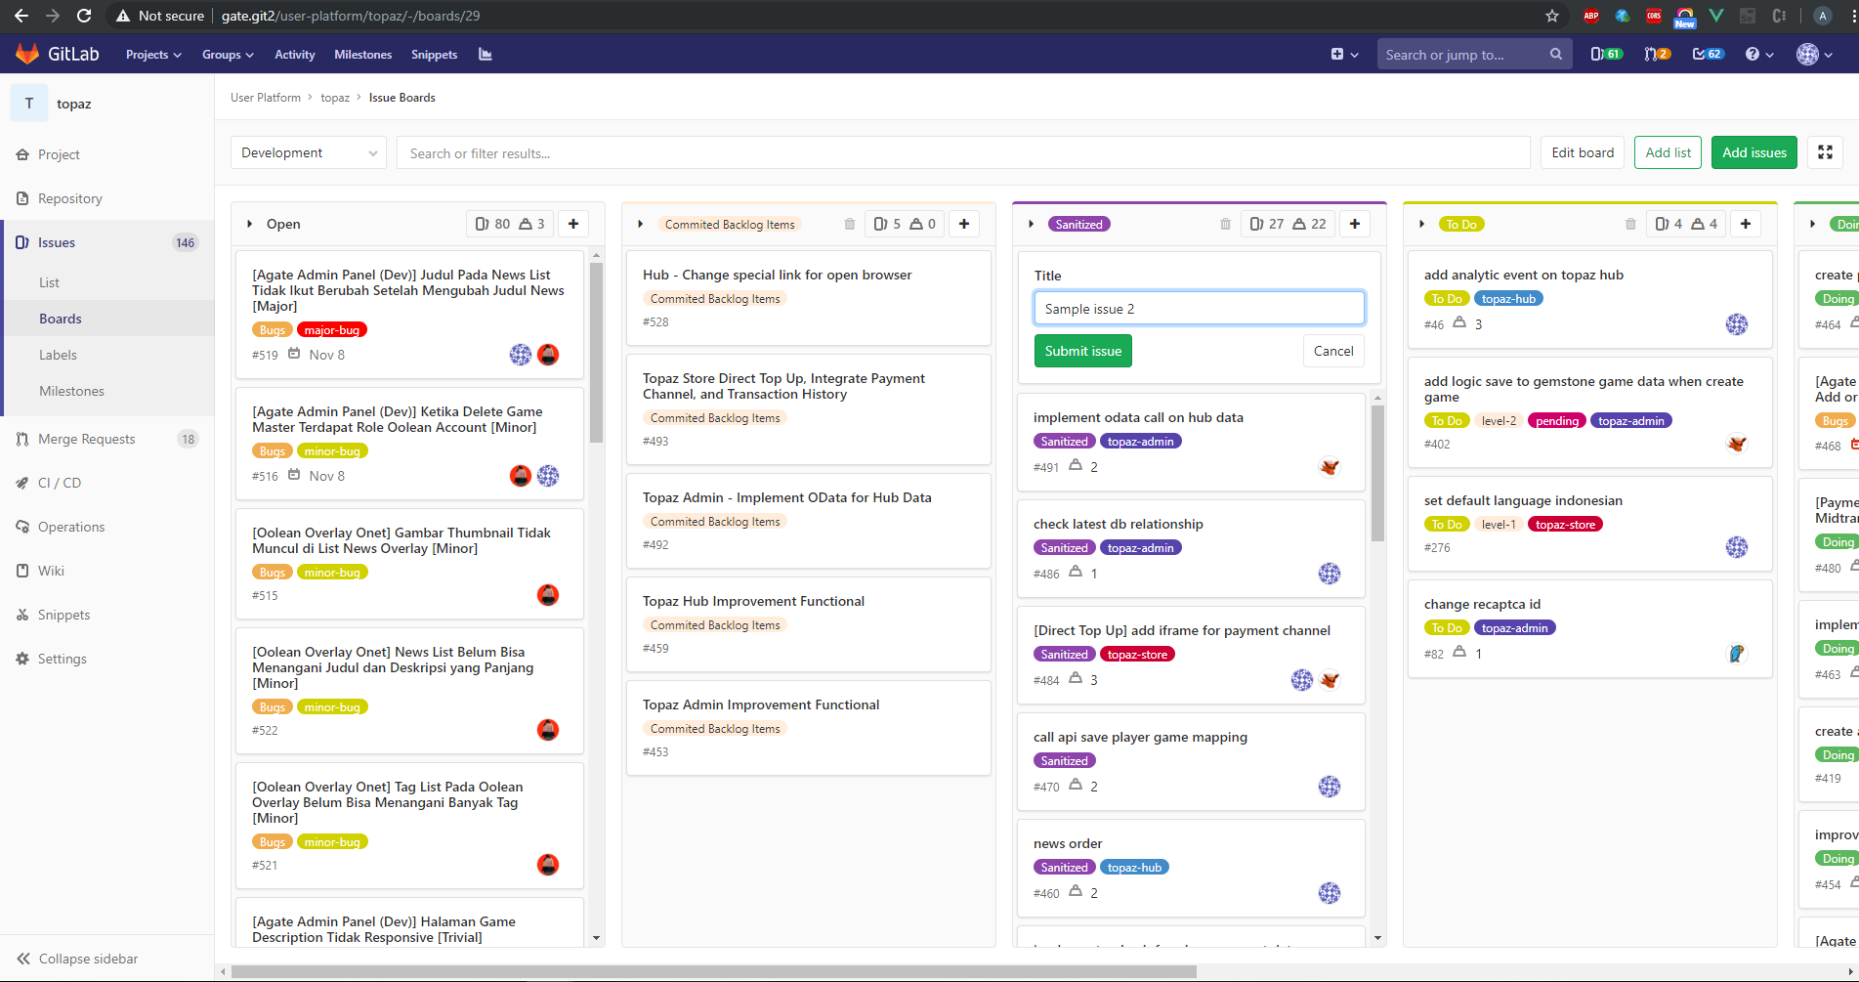Image resolution: width=1859 pixels, height=982 pixels.
Task: Open the Development board dropdown
Action: (x=309, y=153)
